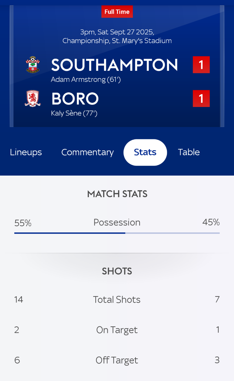This screenshot has height=381, width=234.
Task: Tap the On Target stat label
Action: 117,330
